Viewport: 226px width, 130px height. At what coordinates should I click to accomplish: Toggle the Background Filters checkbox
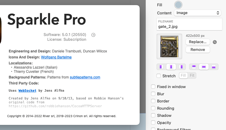[153, 129]
